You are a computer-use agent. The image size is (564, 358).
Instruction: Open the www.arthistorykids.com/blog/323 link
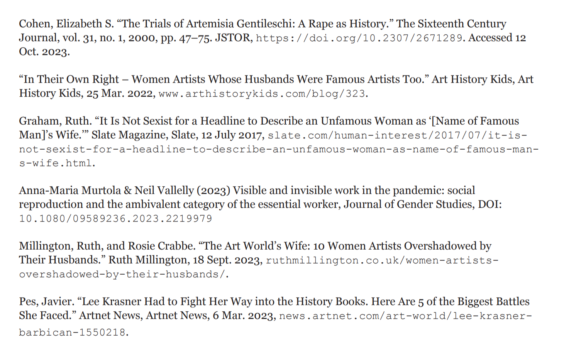pyautogui.click(x=262, y=93)
